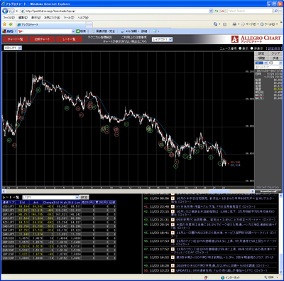Image resolution: width=284 pixels, height=281 pixels.
Task: Open the お気に入り(A) menu
Action: [x=52, y=18]
